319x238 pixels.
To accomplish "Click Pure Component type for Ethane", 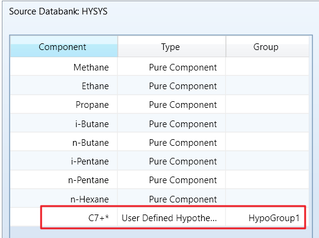I will [172, 86].
